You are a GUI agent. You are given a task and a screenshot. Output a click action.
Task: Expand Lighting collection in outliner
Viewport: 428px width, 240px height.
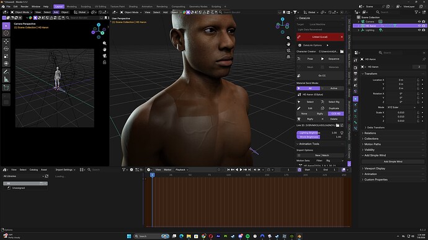point(359,30)
